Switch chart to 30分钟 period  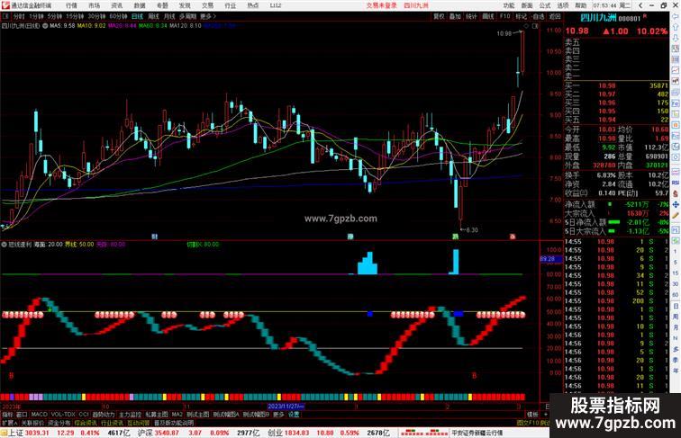[96, 16]
